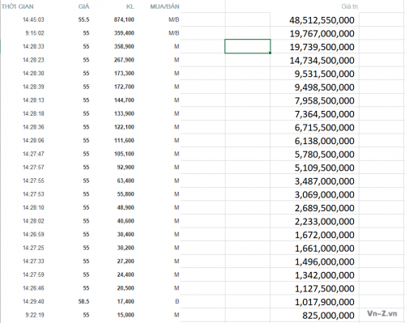Viewport: 405px width, 323px height.
Task: Click the price 55.5
Action: click(x=83, y=19)
